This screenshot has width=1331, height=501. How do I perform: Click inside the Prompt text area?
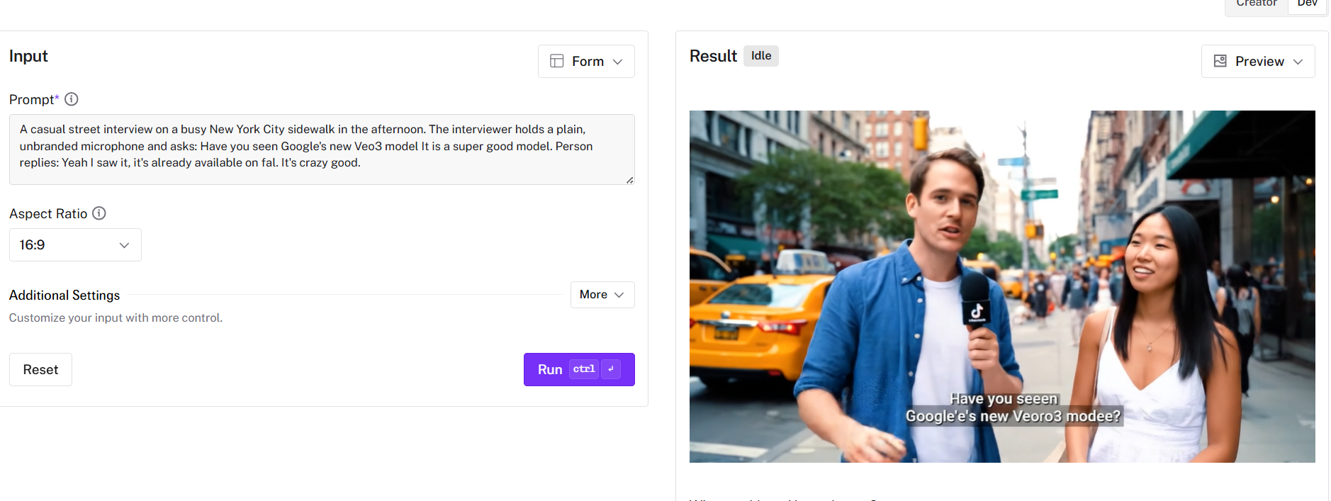(322, 150)
